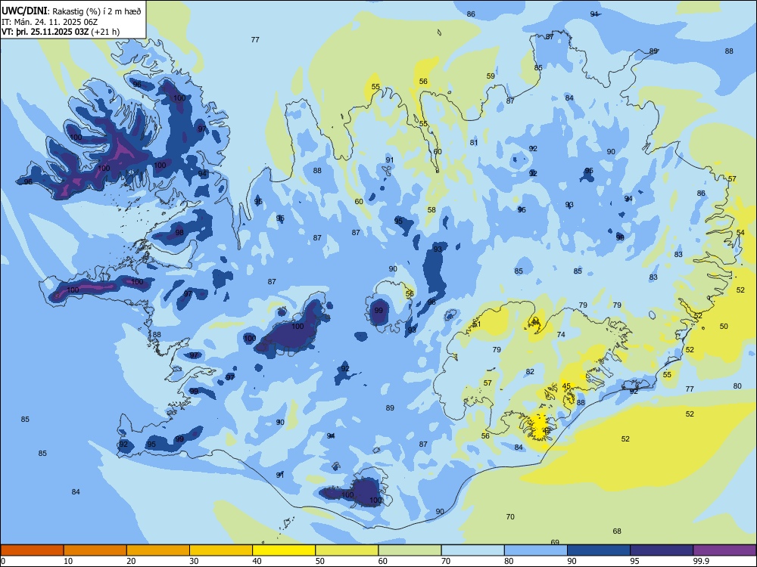
Task: Click the 80–90 medium blue legend swatch
Action: (536, 550)
